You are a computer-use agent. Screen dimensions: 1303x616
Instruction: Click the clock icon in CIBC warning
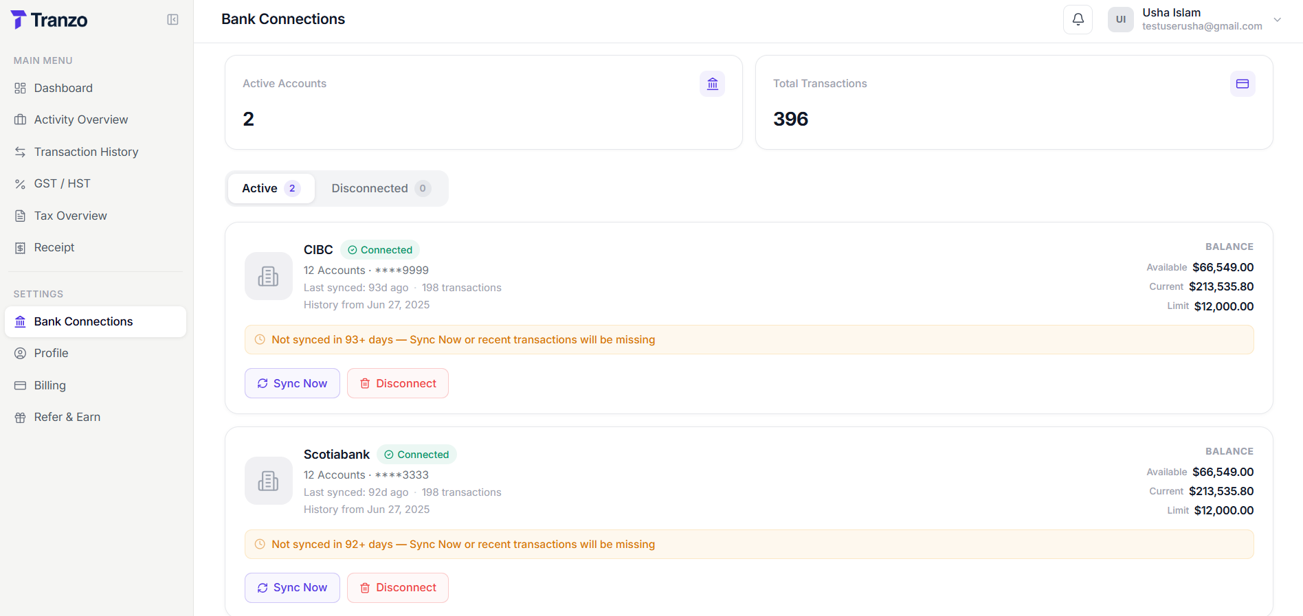[260, 340]
